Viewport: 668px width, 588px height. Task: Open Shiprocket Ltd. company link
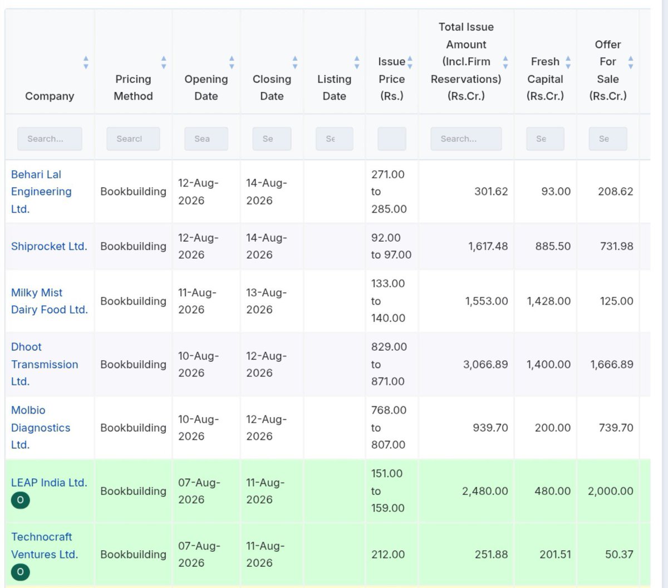tap(49, 246)
